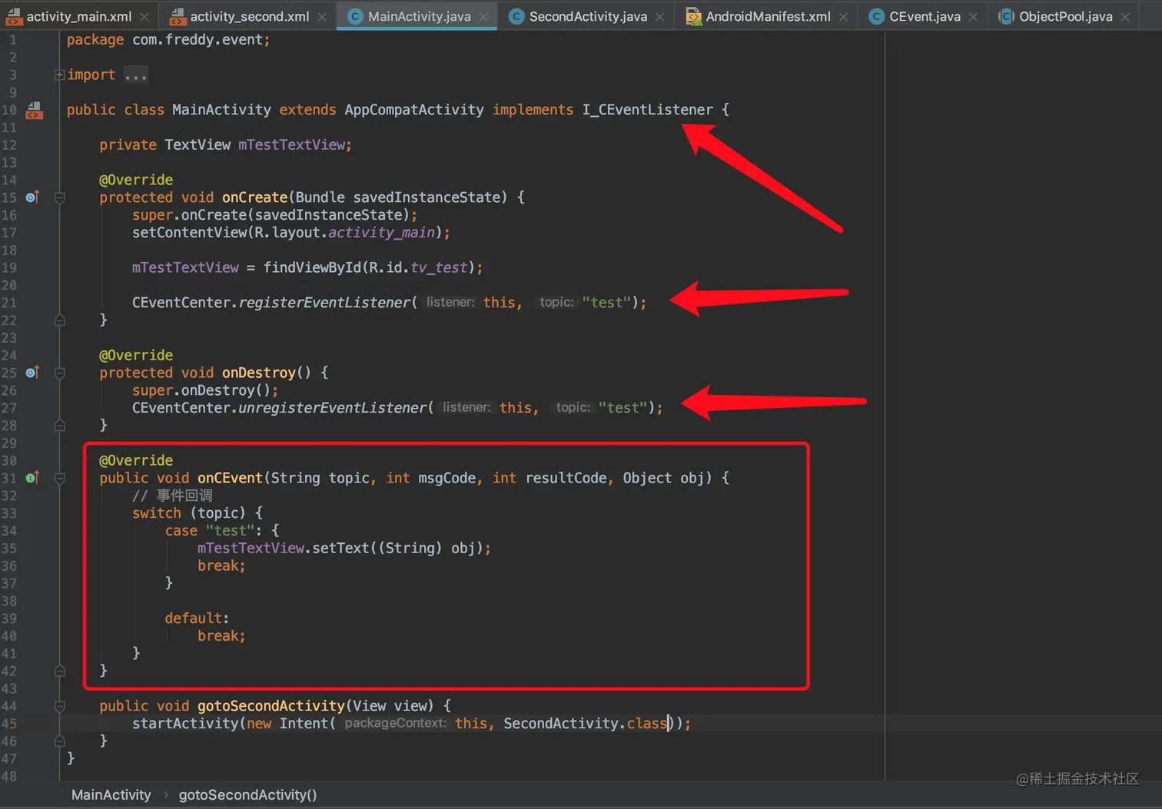Viewport: 1162px width, 809px height.
Task: Click the default: label in the switch
Action: tap(197, 618)
